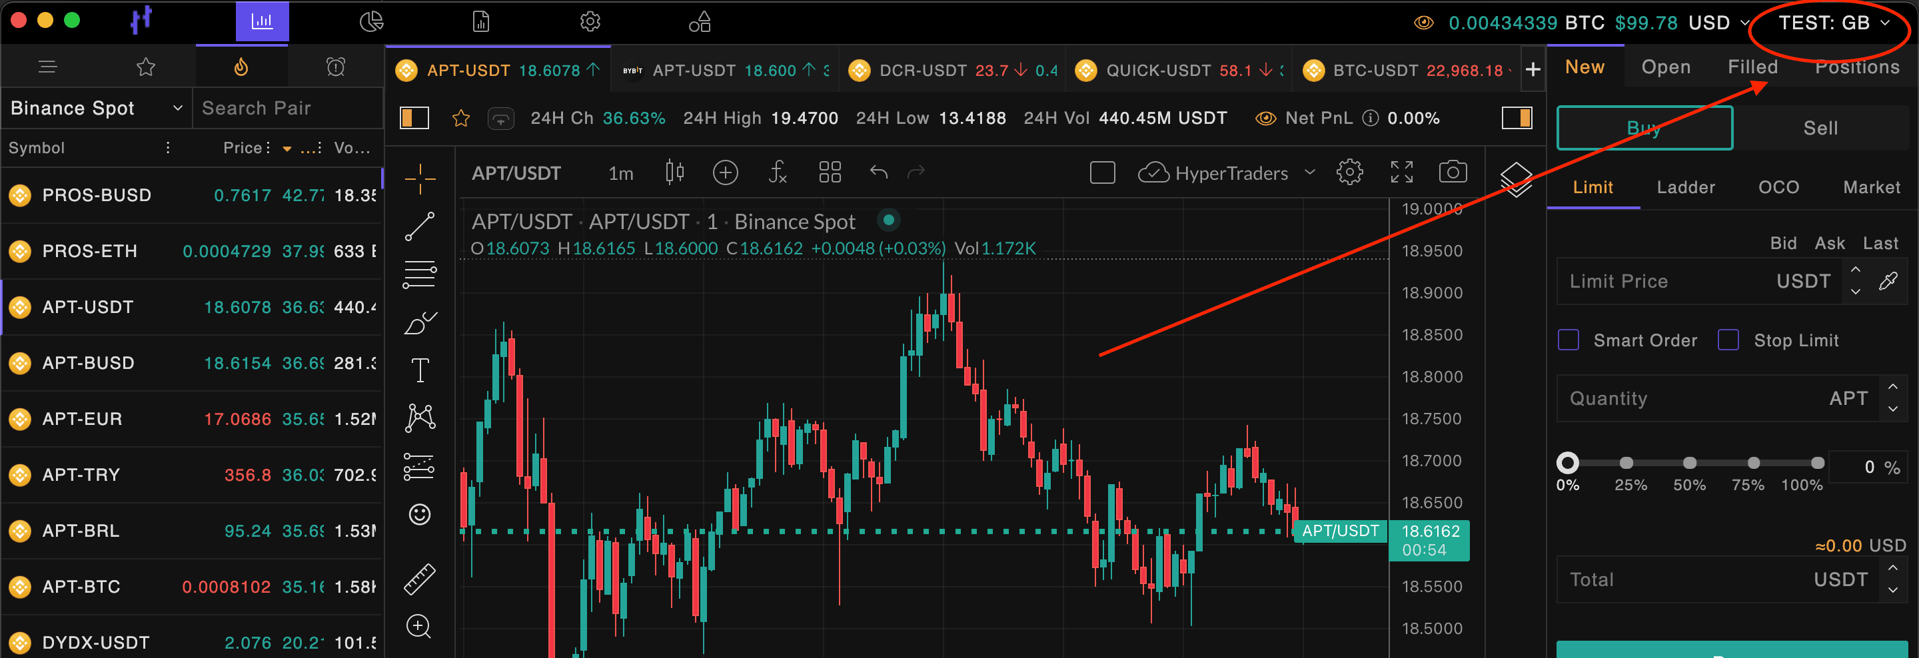Viewport: 1919px width, 658px height.
Task: Open alerts alarm clock tab
Action: pos(336,67)
